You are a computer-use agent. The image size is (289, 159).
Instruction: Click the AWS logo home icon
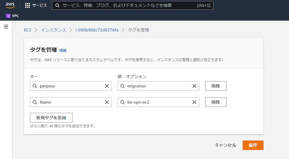(x=10, y=5)
